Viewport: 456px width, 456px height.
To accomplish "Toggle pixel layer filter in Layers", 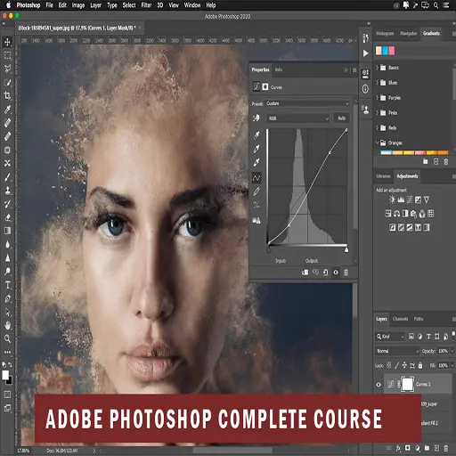I will click(411, 337).
